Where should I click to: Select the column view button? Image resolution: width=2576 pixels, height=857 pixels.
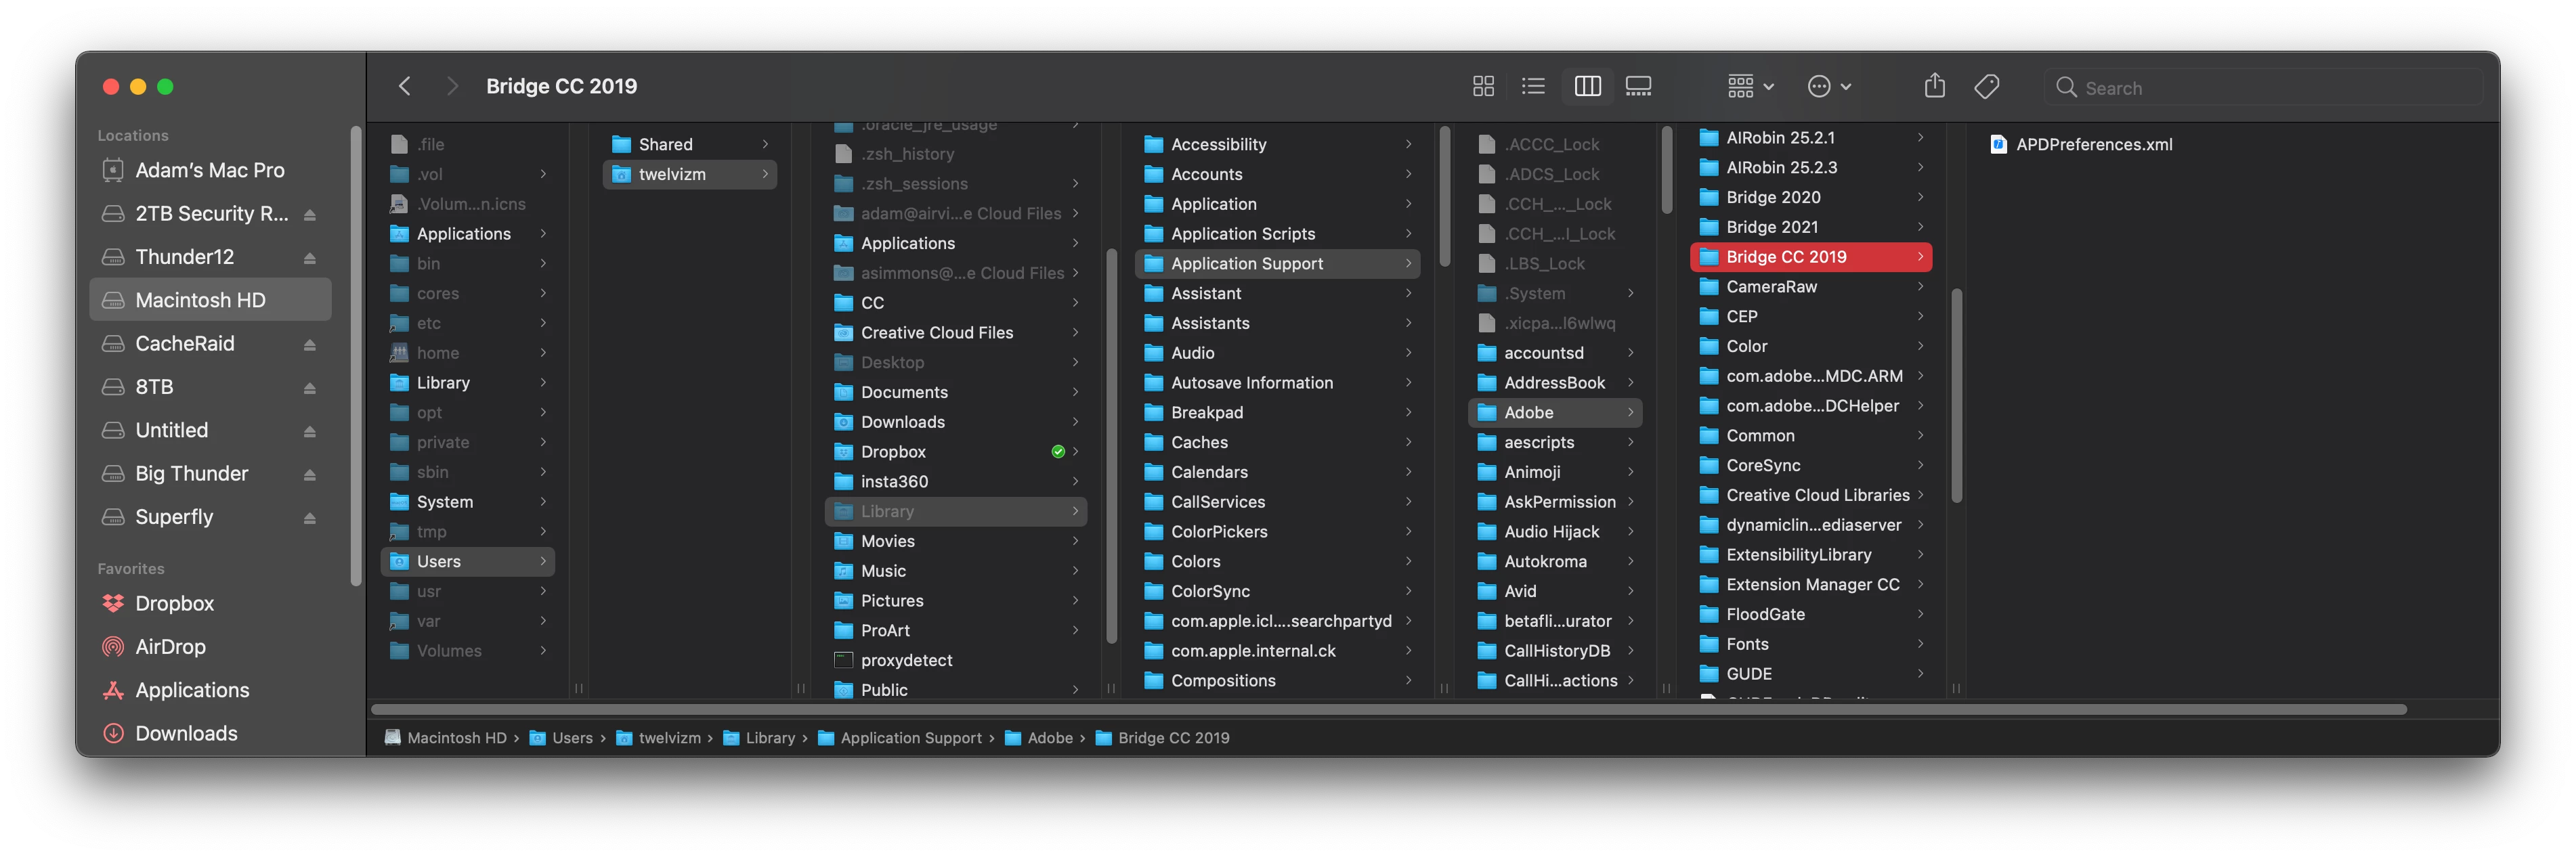(1587, 87)
